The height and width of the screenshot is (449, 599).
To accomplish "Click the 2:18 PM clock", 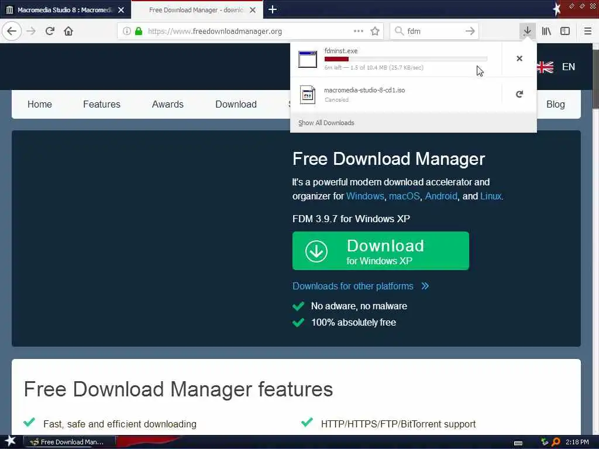I will tap(577, 442).
